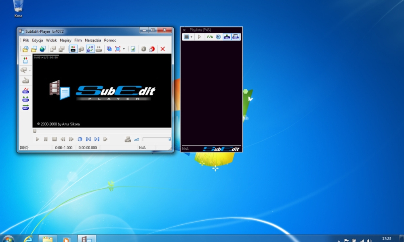Image resolution: width=404 pixels, height=242 pixels.
Task: Click the green checkmark box toolbar icon
Action: (x=133, y=49)
